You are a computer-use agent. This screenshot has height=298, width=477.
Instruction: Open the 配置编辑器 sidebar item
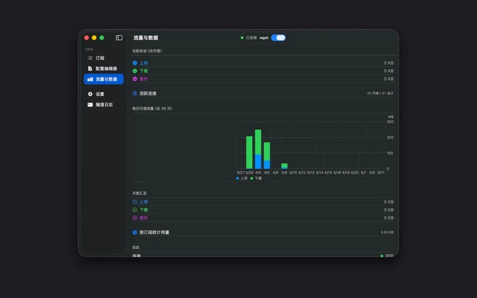coord(104,69)
